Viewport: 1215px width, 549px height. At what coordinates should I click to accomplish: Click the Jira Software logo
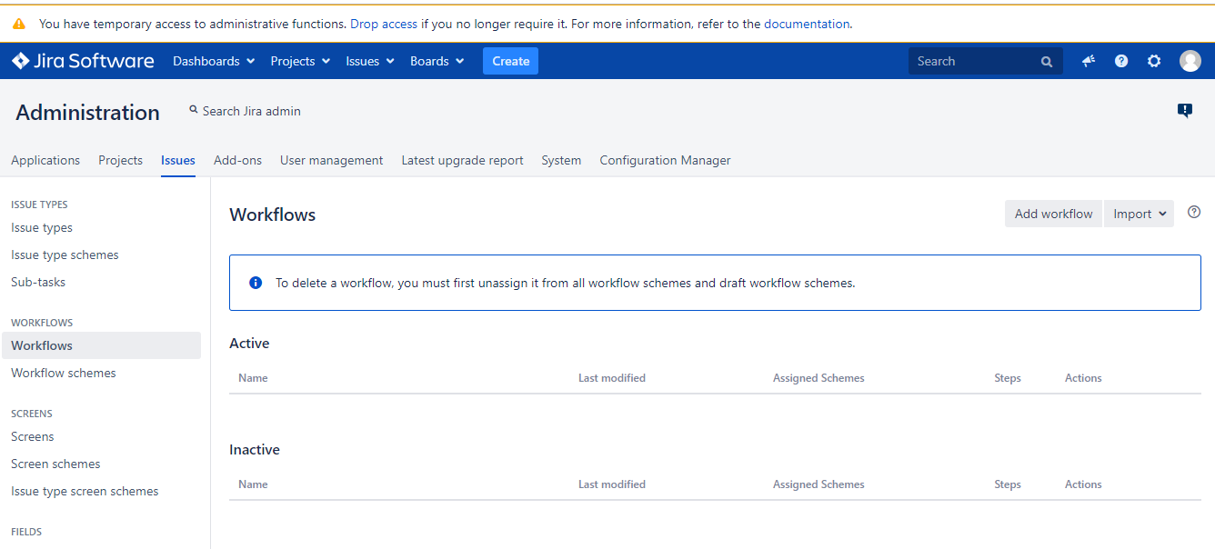click(x=83, y=61)
